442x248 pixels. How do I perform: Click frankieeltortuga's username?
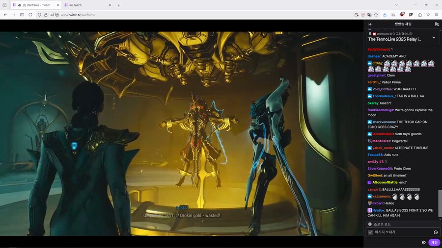click(380, 110)
